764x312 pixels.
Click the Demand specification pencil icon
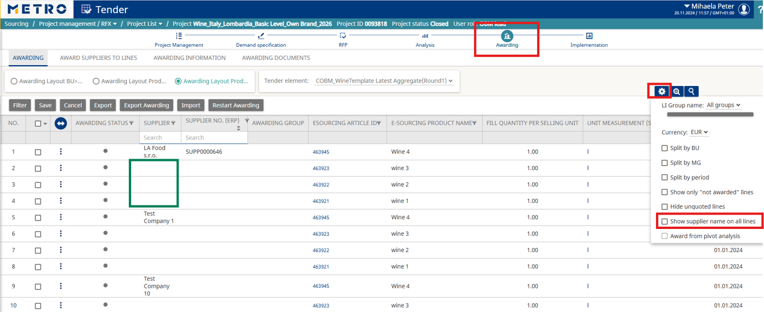(x=261, y=36)
